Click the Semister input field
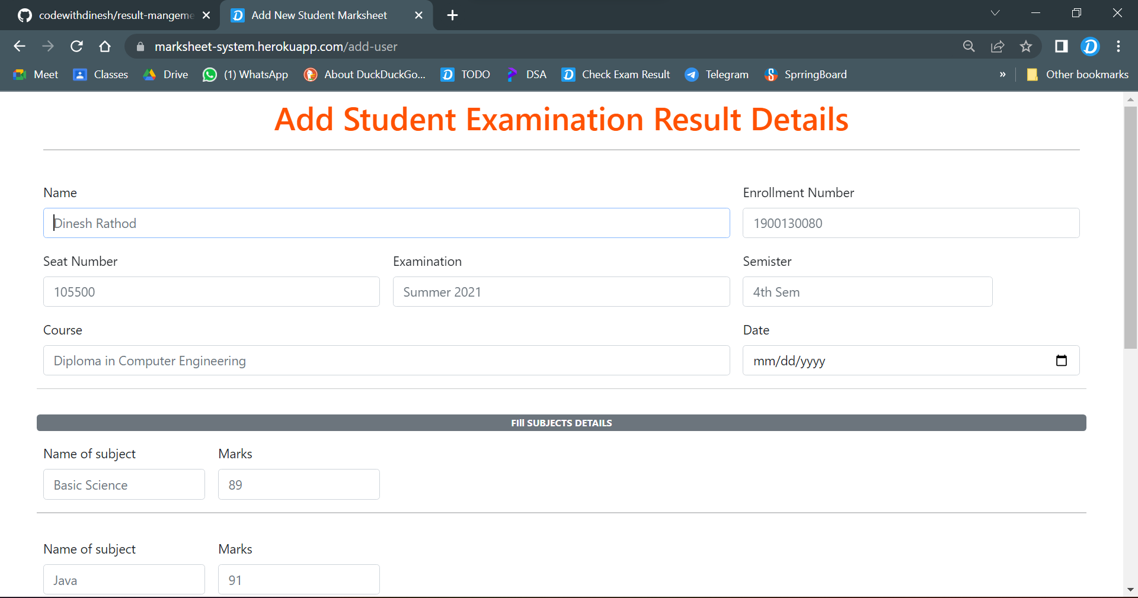This screenshot has height=598, width=1138. (x=868, y=292)
